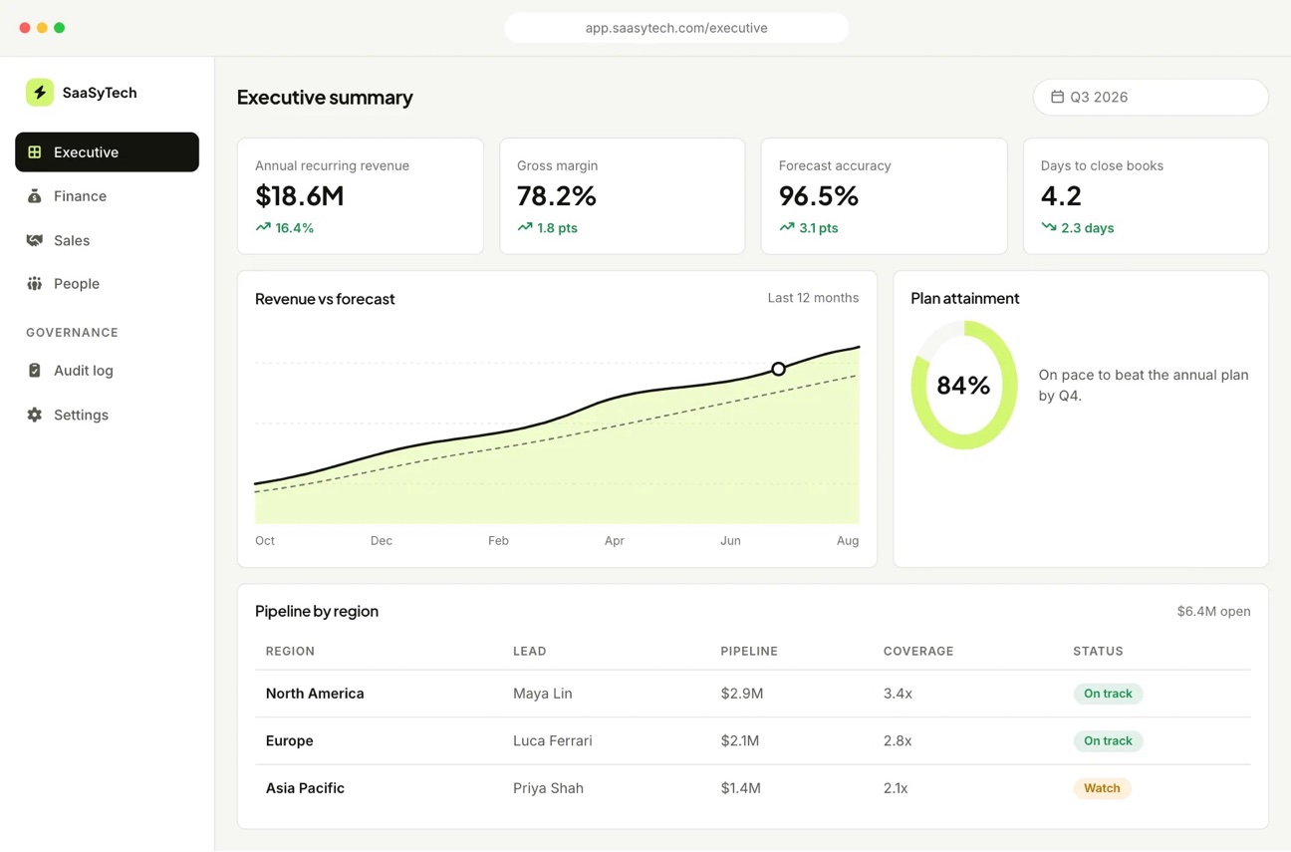Screen dimensions: 1291x852
Task: Go to the Finance section
Action: pos(107,196)
